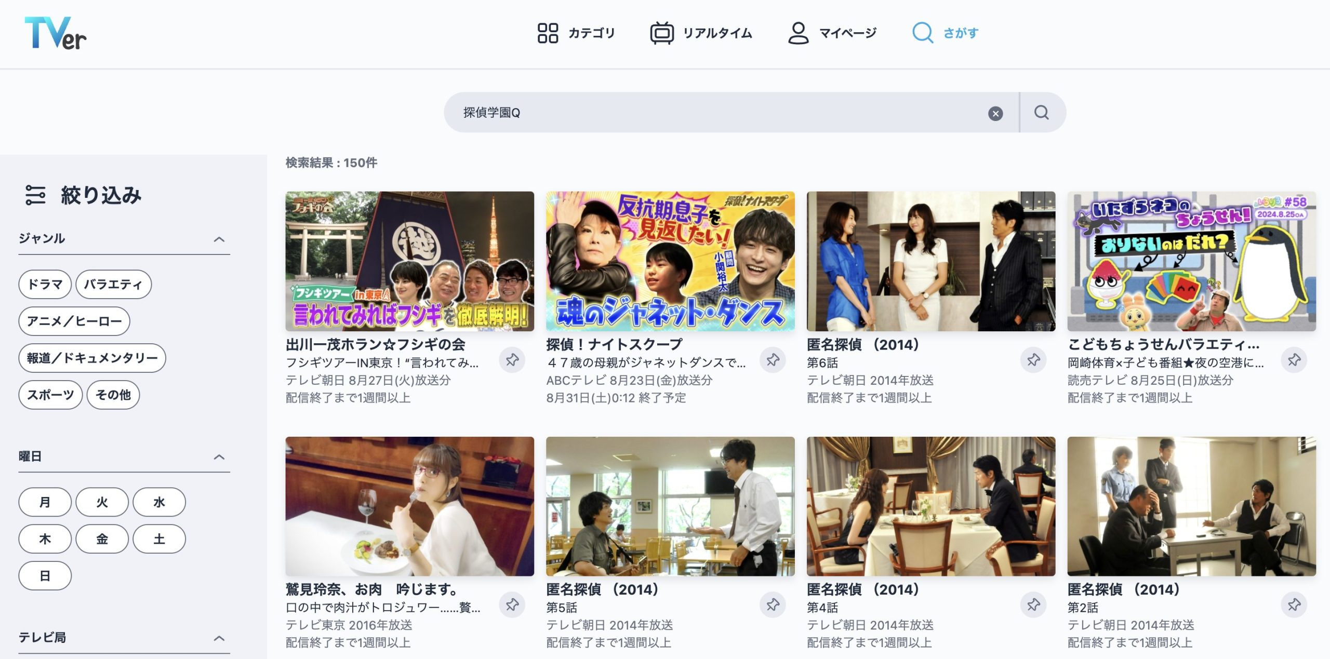
Task: Open the カテゴリ menu label
Action: click(x=591, y=33)
